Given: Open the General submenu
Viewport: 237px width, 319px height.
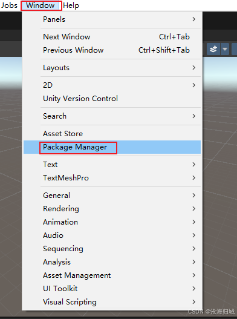Looking at the screenshot, I should pyautogui.click(x=112, y=196).
